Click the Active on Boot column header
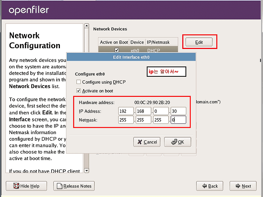 point(114,42)
